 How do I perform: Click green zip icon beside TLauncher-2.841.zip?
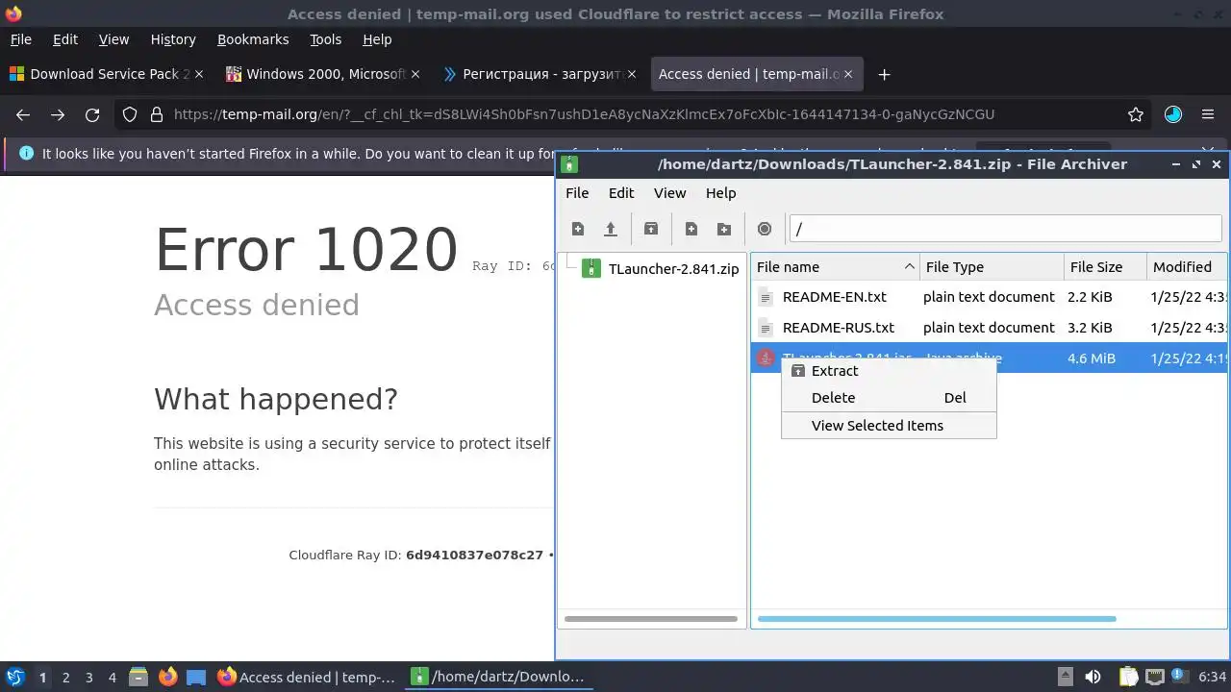590,268
